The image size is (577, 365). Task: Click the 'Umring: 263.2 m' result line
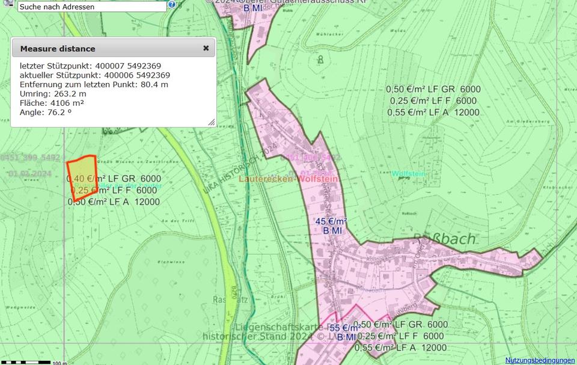(53, 94)
